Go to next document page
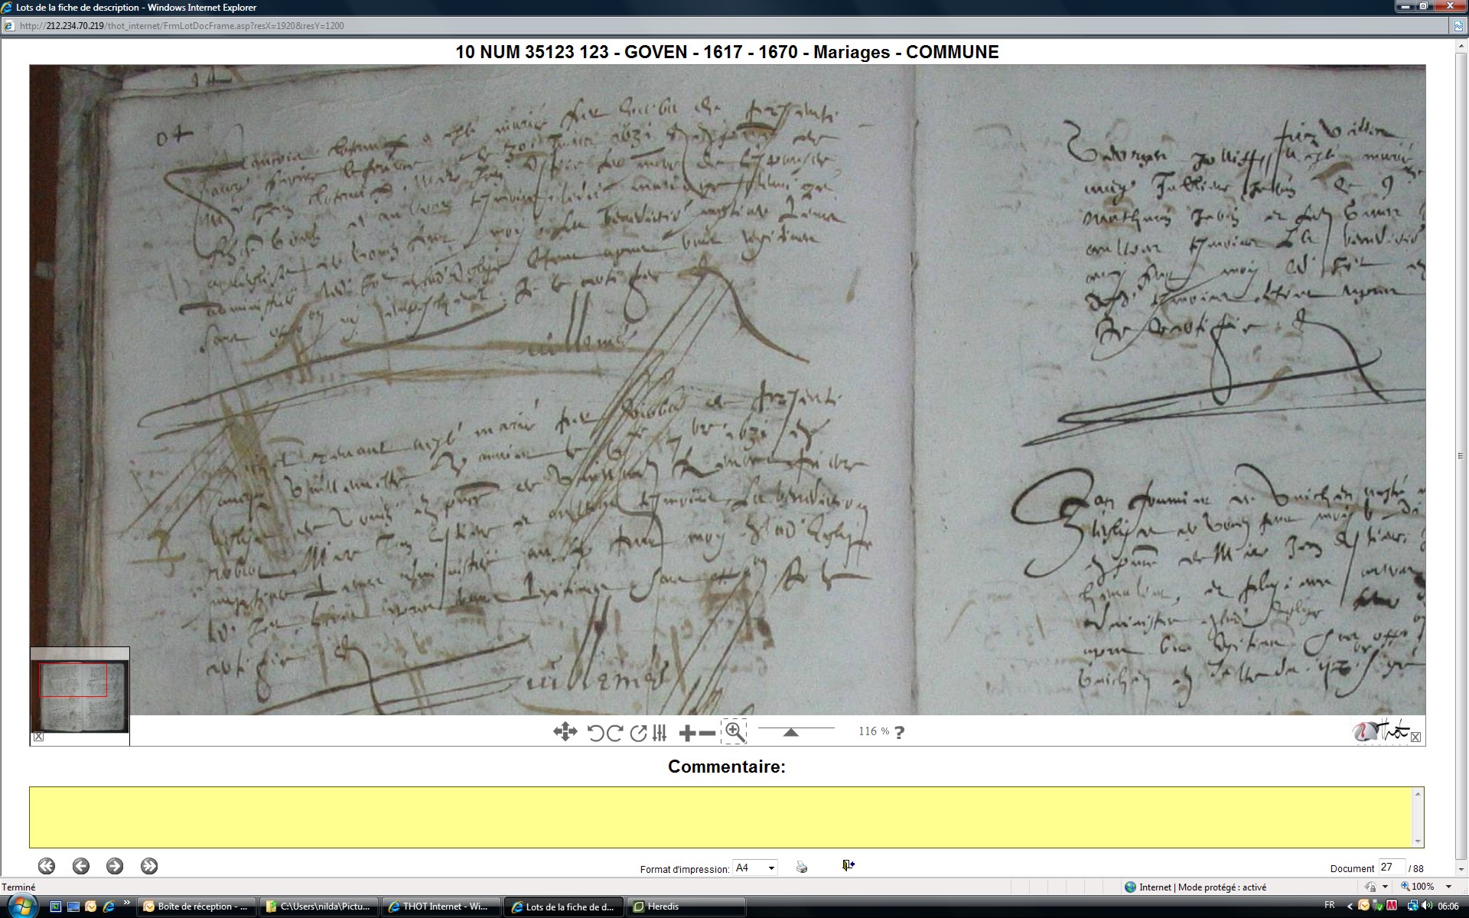1469x918 pixels. 115,866
